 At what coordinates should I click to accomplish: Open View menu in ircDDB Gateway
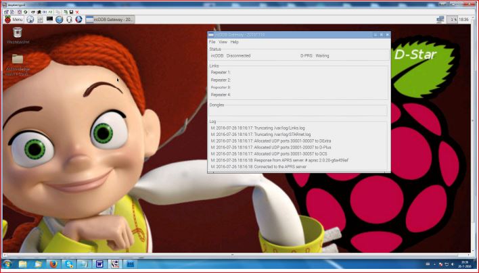[223, 42]
